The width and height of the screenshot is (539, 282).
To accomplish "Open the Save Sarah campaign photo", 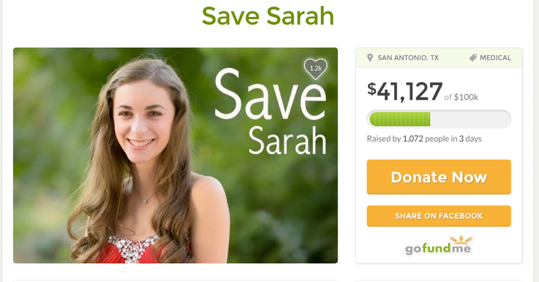I will pyautogui.click(x=175, y=155).
